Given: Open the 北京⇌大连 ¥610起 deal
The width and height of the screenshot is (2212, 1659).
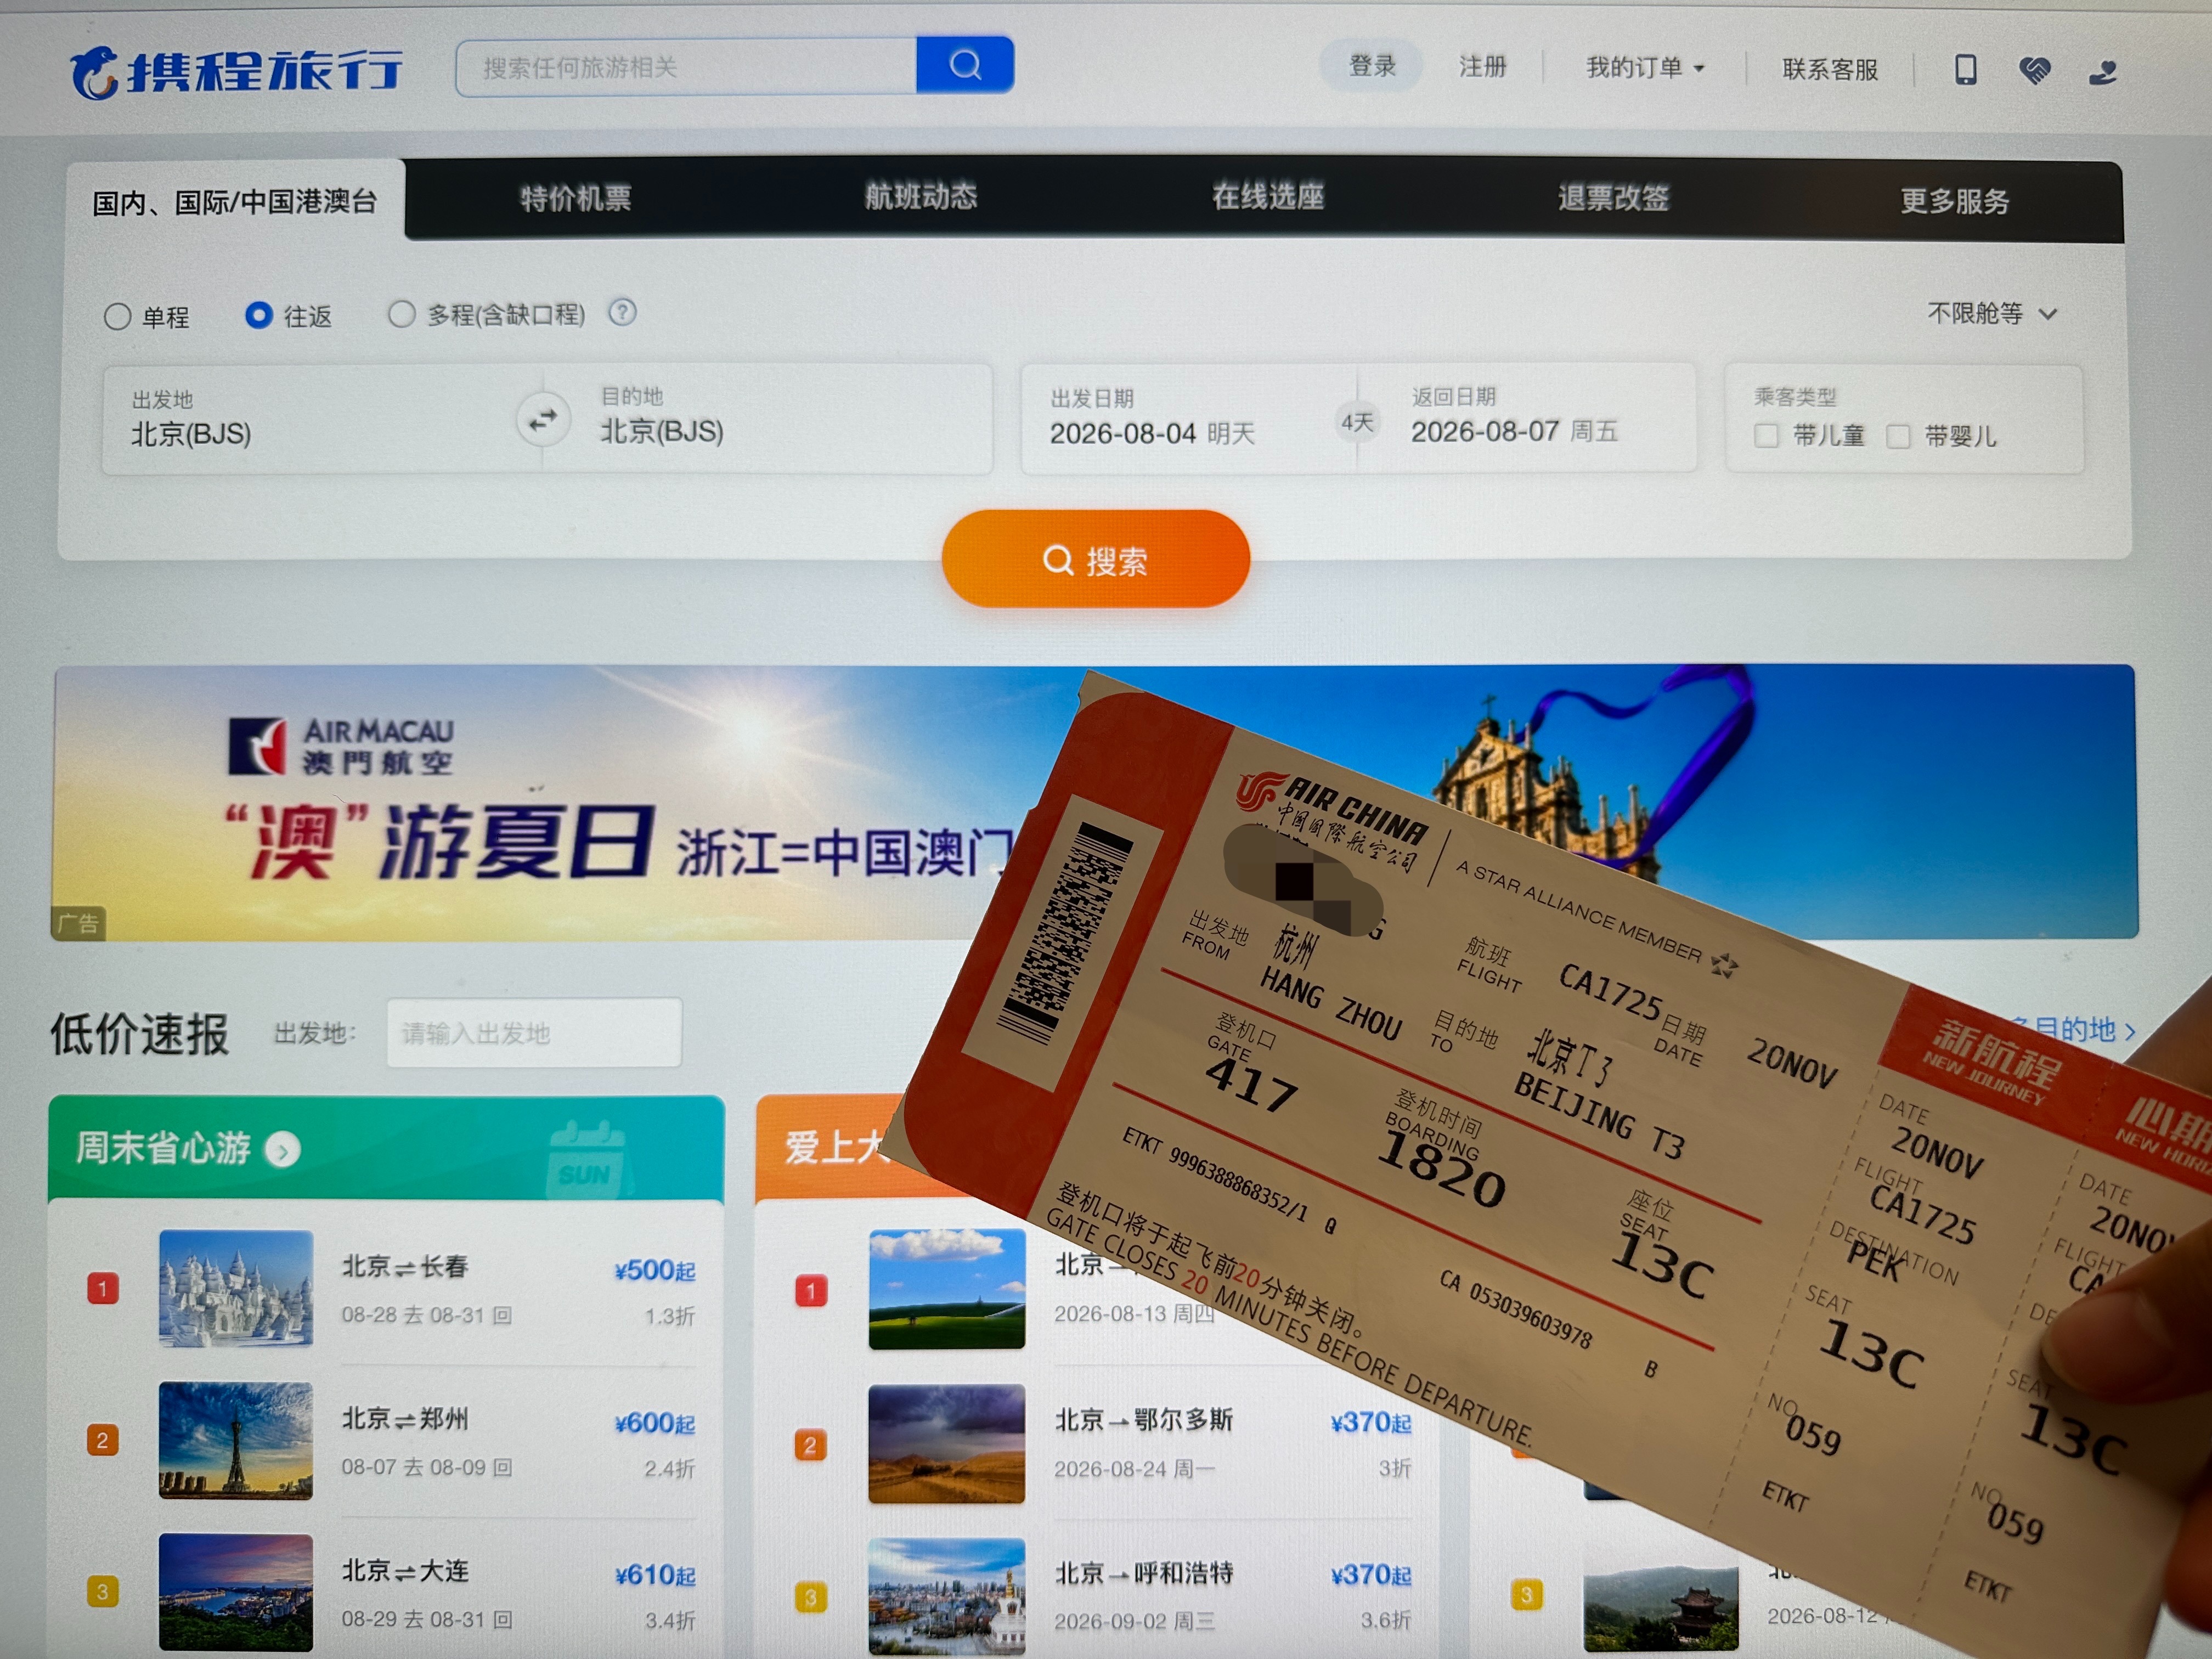Looking at the screenshot, I should [x=427, y=1593].
